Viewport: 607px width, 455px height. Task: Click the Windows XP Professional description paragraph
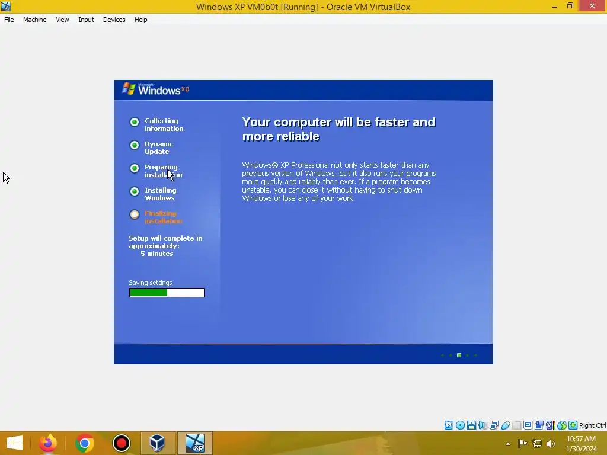tap(339, 181)
